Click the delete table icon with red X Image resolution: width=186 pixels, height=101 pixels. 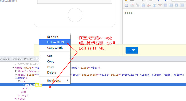tap(132, 5)
